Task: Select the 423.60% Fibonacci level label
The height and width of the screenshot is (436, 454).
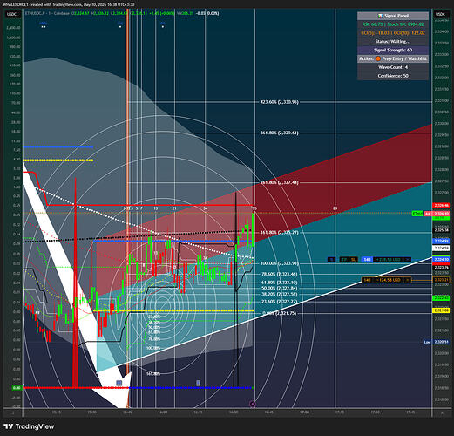Action: pos(279,102)
